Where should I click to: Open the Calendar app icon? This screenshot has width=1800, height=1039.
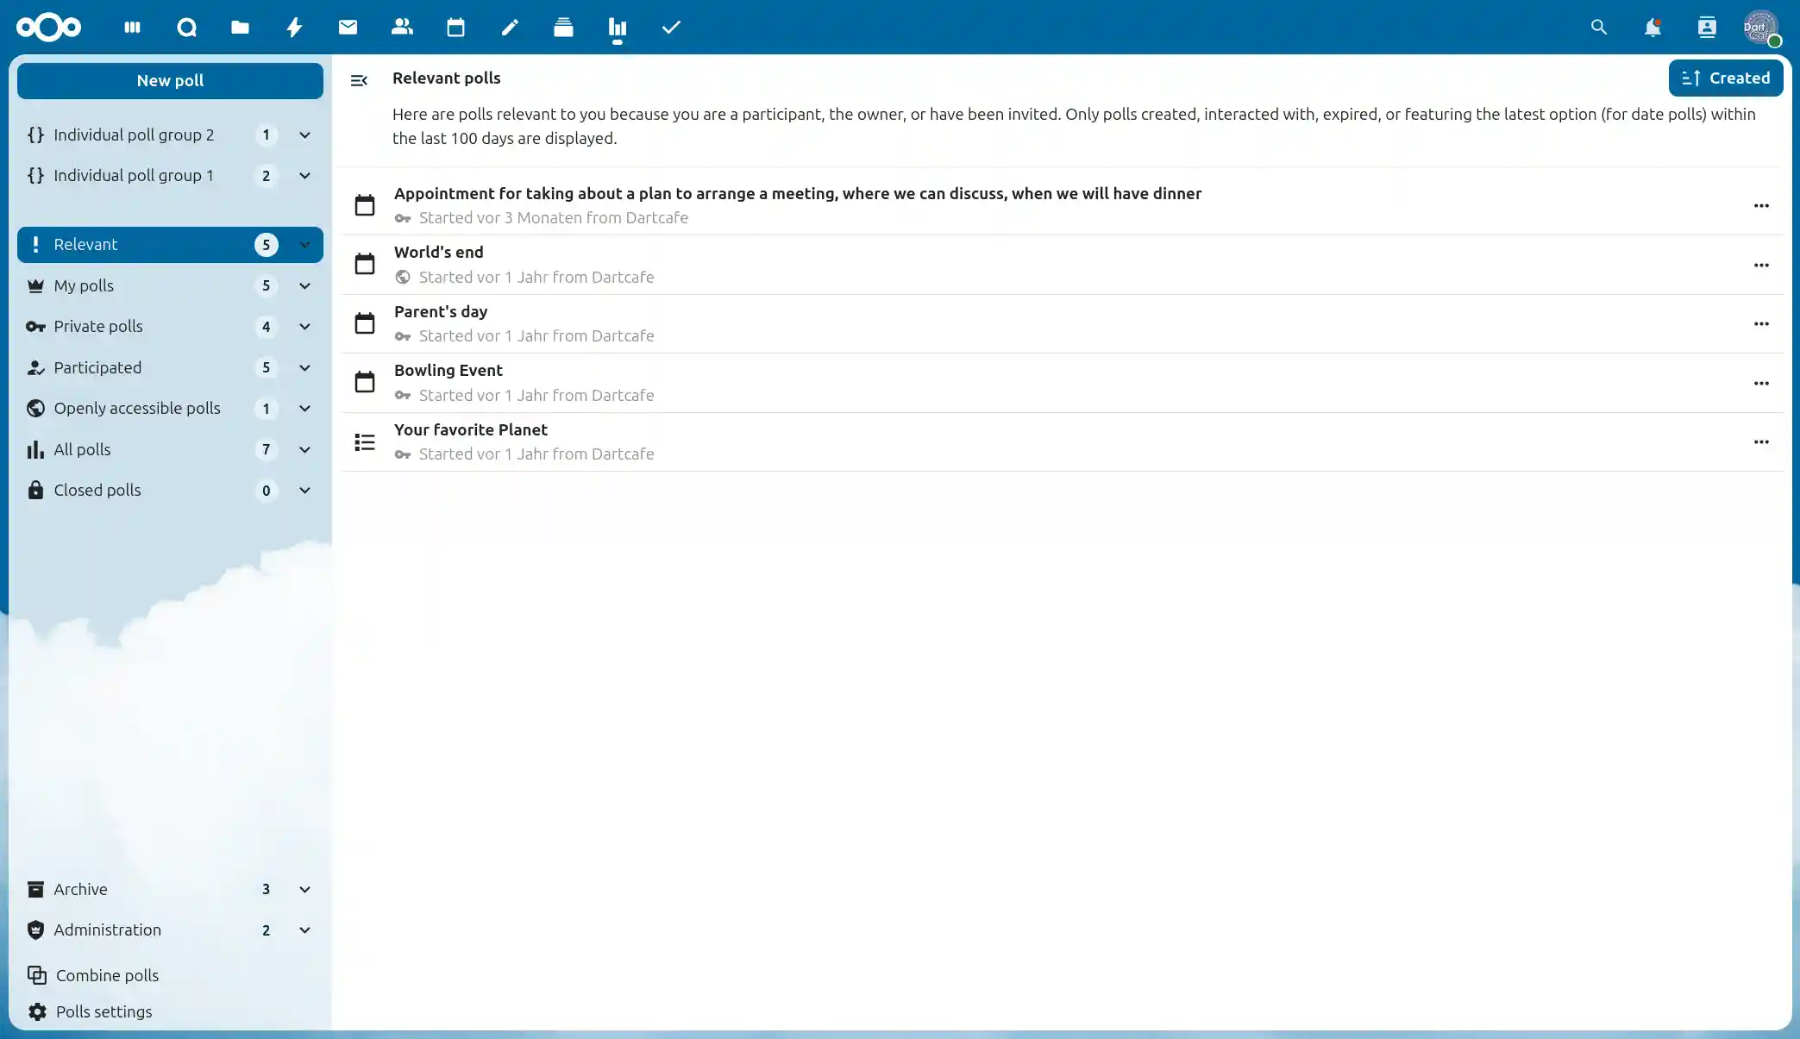tap(455, 27)
